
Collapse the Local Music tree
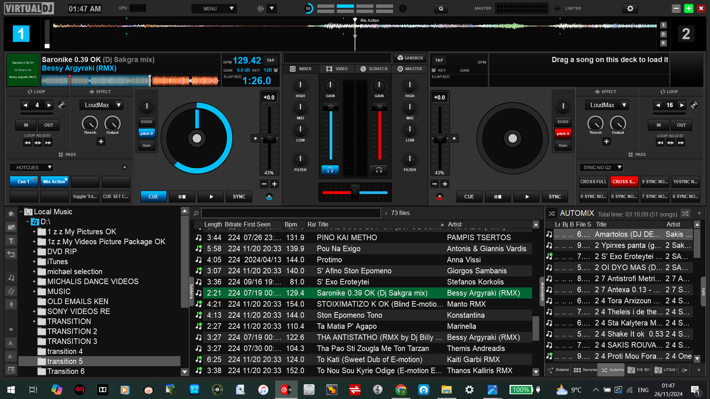coord(21,212)
